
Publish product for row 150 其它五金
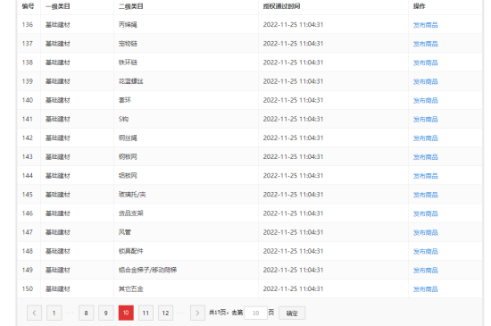tap(425, 289)
